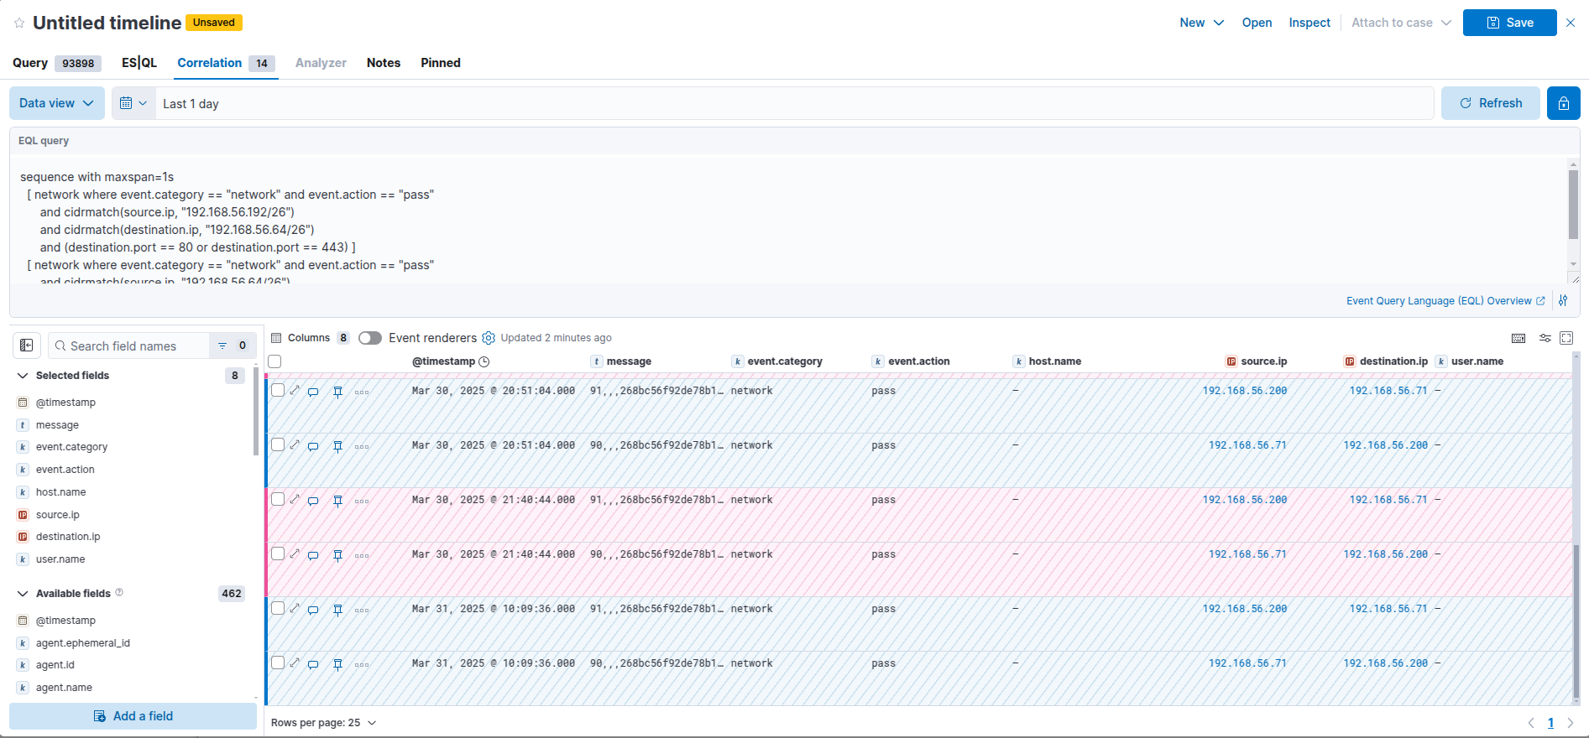
Task: Click the Save timeline button
Action: pyautogui.click(x=1509, y=23)
